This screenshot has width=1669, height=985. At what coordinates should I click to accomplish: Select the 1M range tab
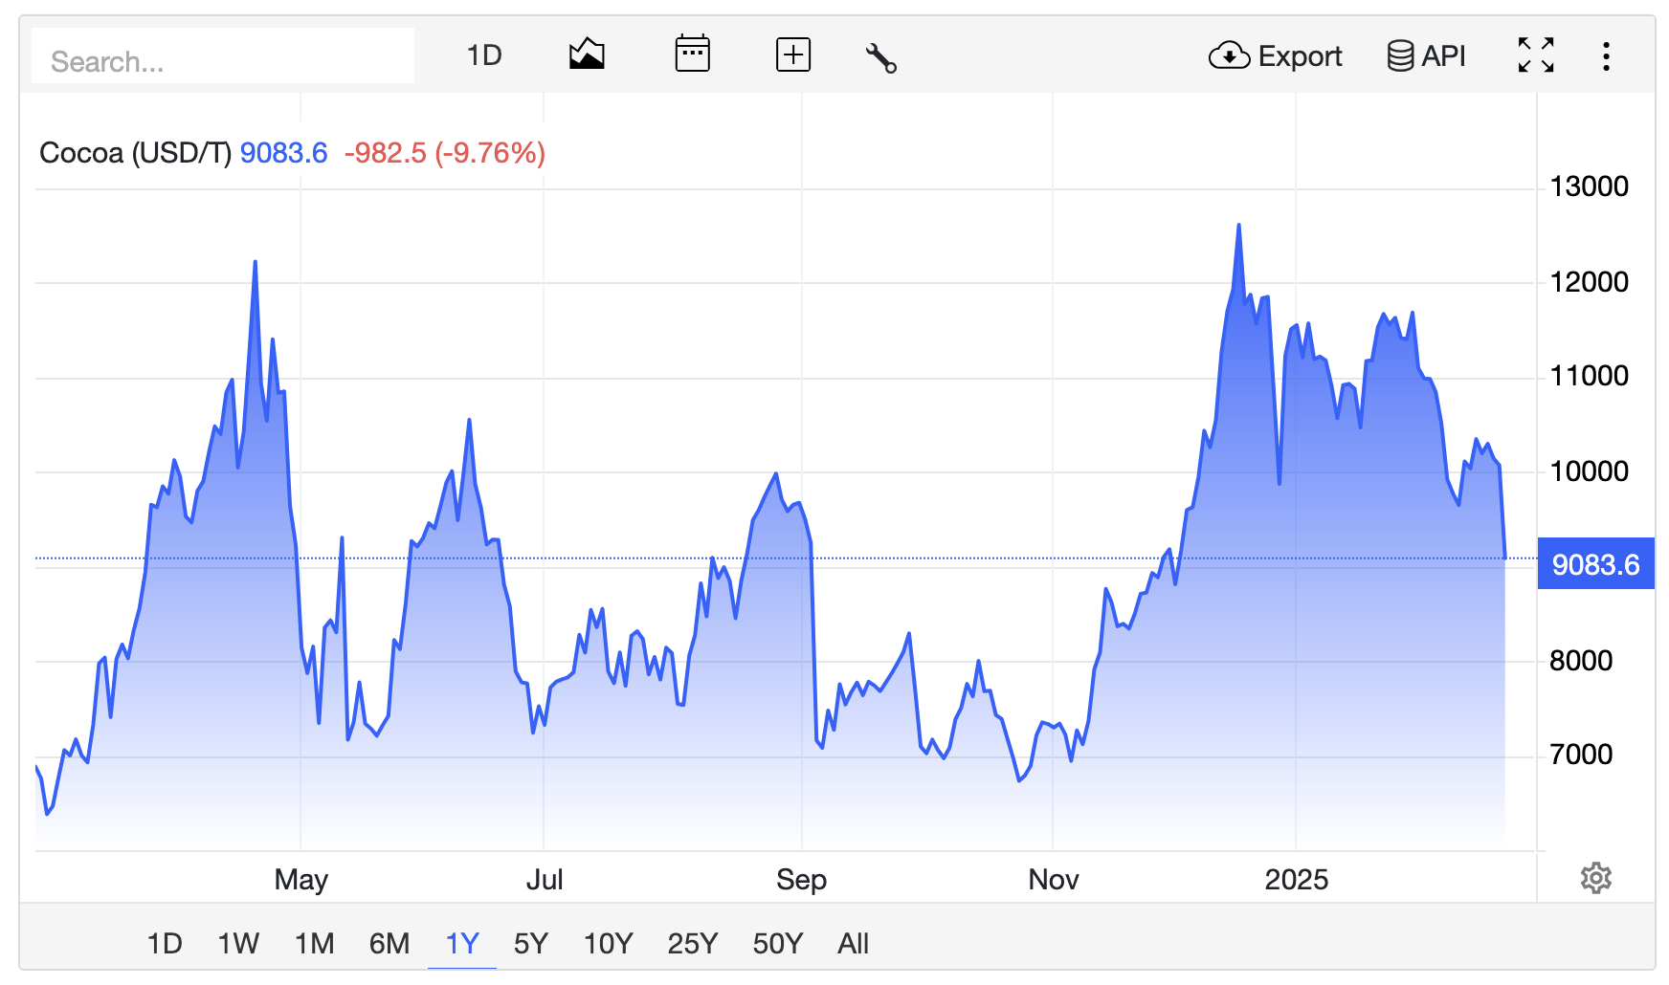tap(315, 944)
